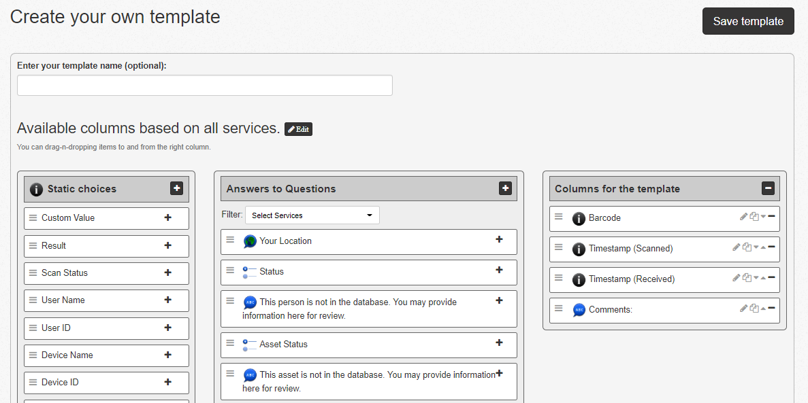Grab the drag handle of Your Location
The height and width of the screenshot is (403, 808).
coord(230,239)
